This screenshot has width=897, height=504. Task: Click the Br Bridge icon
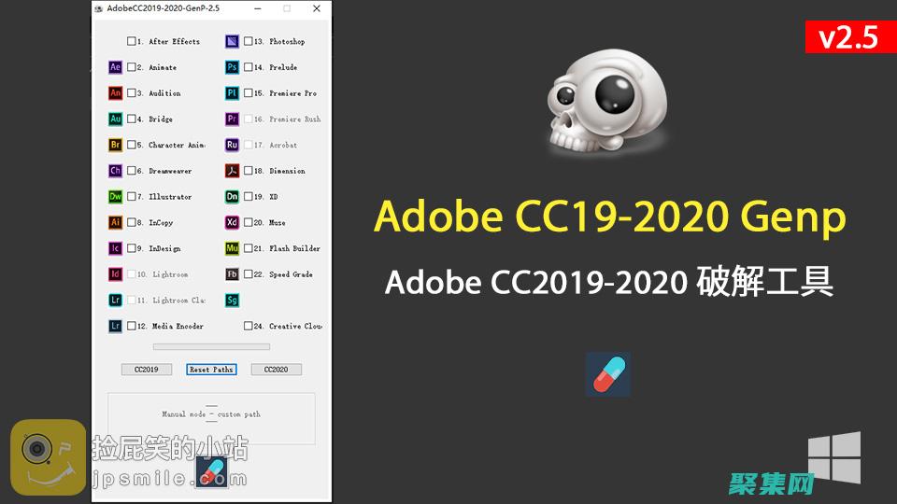pyautogui.click(x=115, y=145)
